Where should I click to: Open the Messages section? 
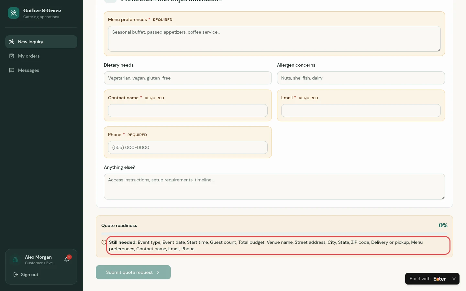point(41,70)
